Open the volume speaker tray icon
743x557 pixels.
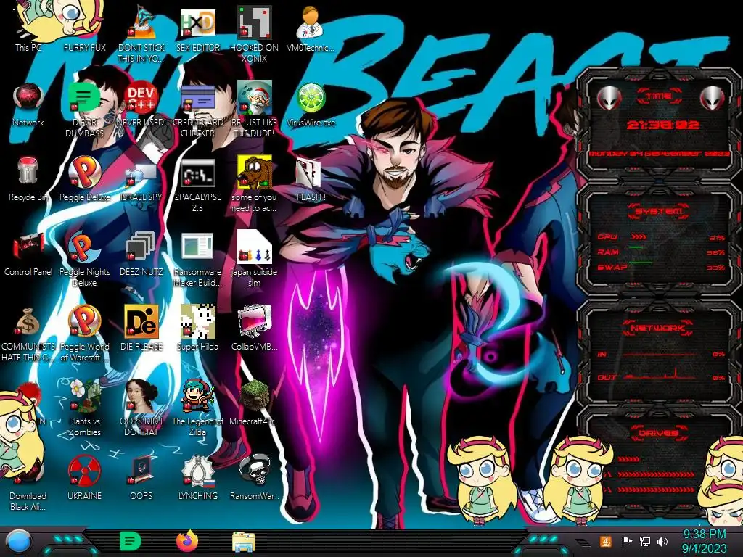pyautogui.click(x=662, y=541)
